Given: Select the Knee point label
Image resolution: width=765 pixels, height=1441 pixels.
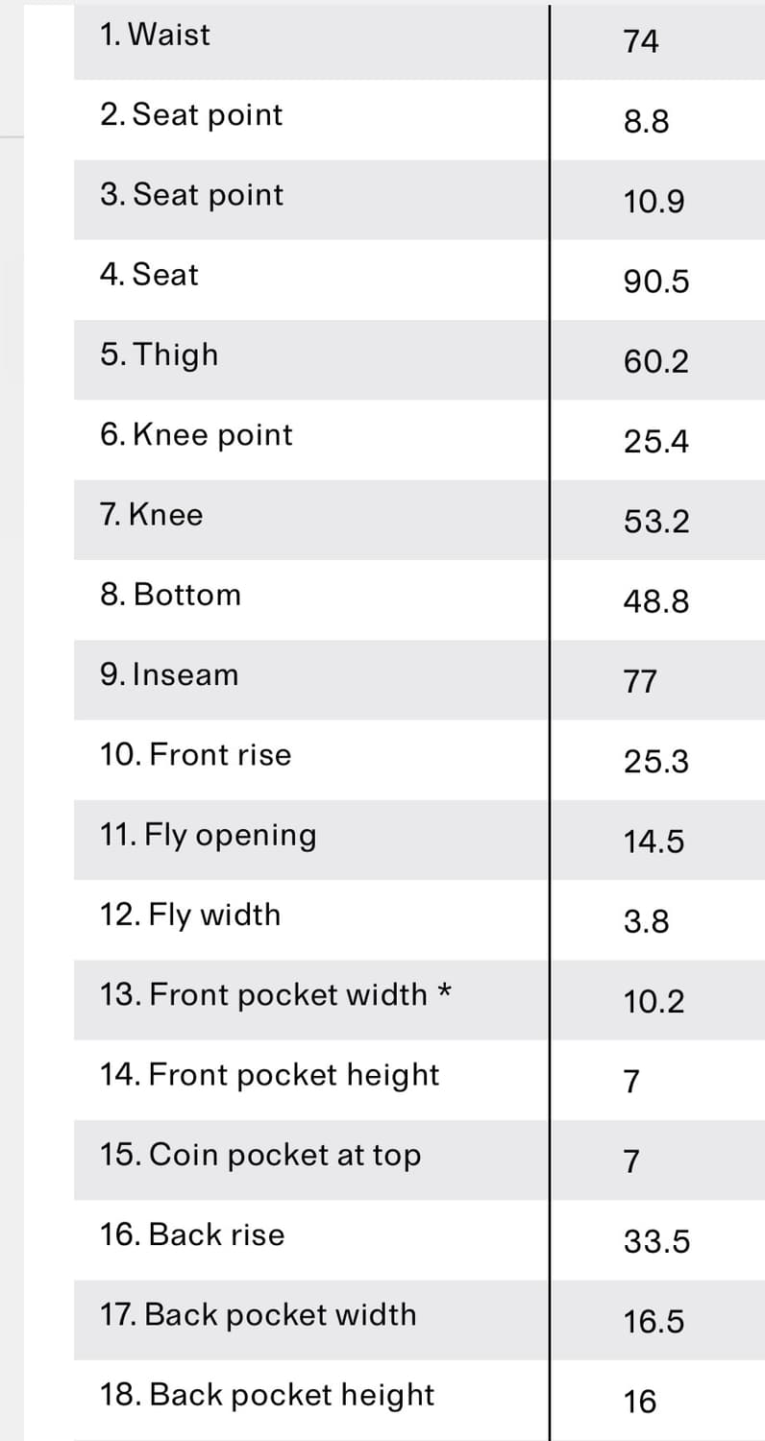Looking at the screenshot, I should pyautogui.click(x=196, y=435).
